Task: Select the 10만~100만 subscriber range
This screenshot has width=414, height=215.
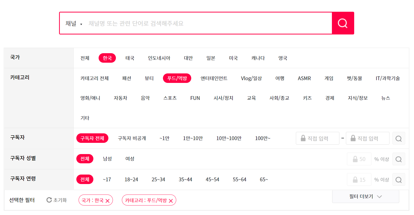Action: click(x=229, y=138)
